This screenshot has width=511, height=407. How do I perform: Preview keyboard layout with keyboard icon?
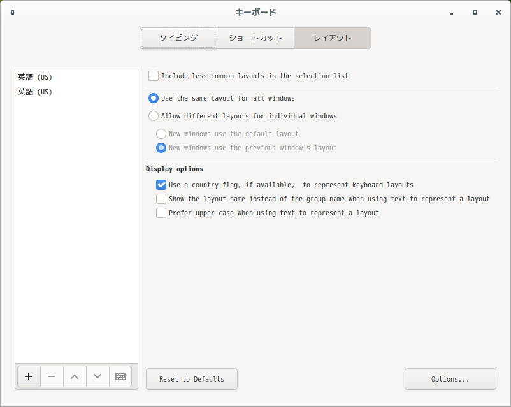pos(120,376)
